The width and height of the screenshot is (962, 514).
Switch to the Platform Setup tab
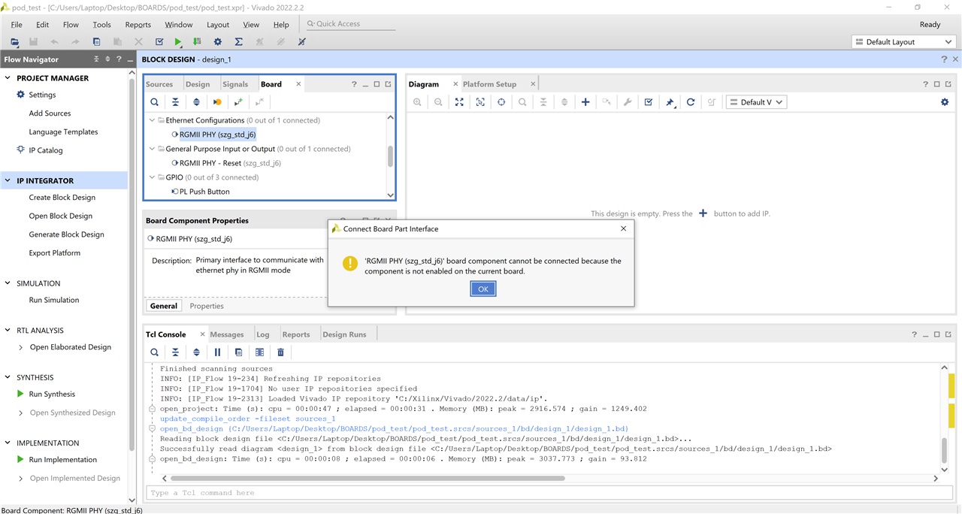[489, 84]
